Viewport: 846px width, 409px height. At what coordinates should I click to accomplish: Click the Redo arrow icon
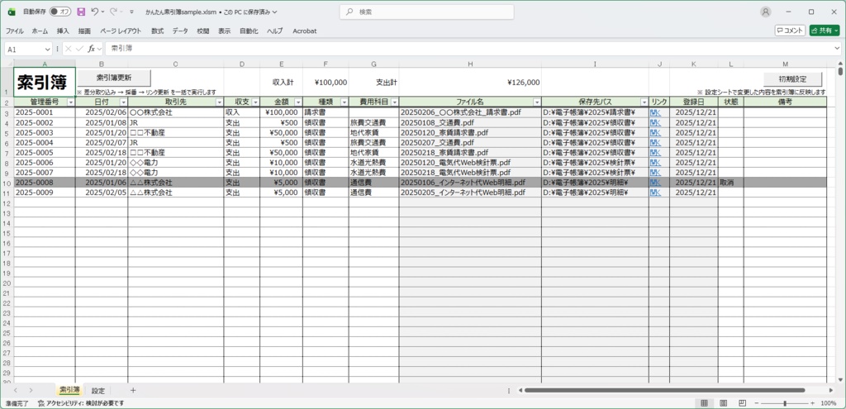[x=114, y=12]
